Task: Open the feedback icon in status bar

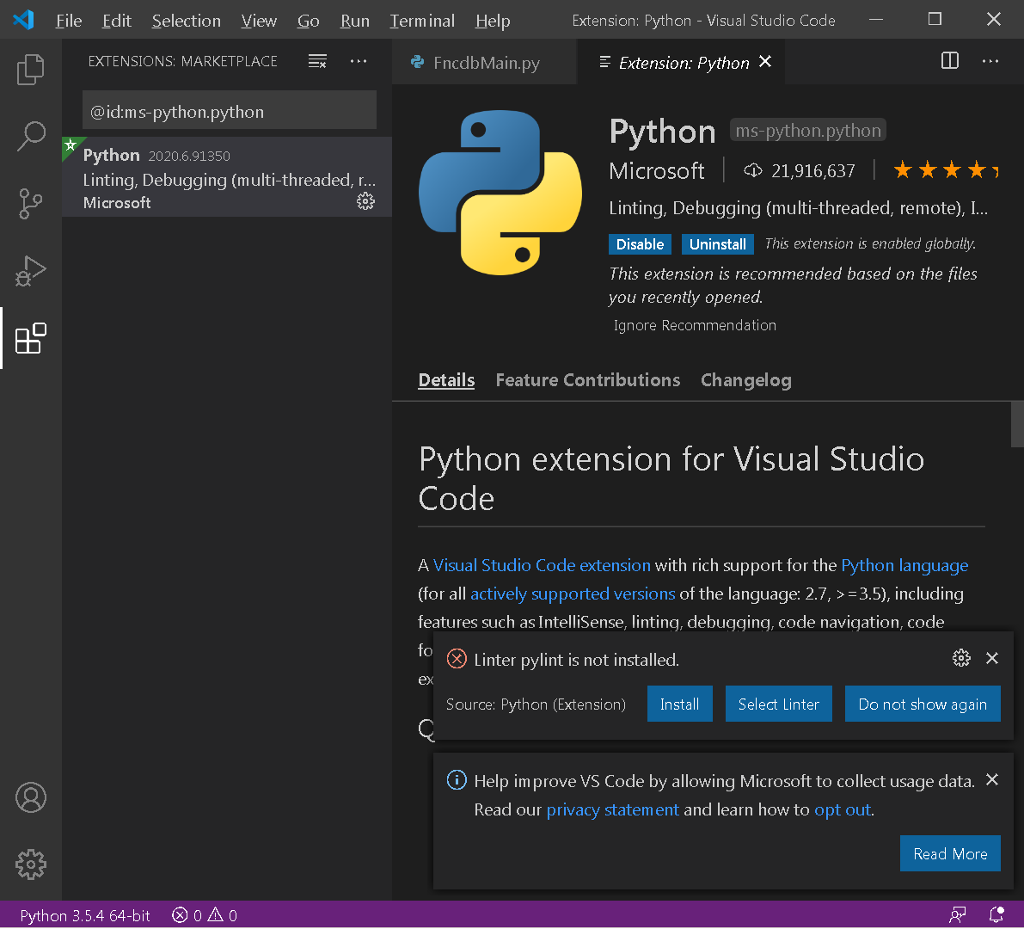Action: (x=958, y=915)
